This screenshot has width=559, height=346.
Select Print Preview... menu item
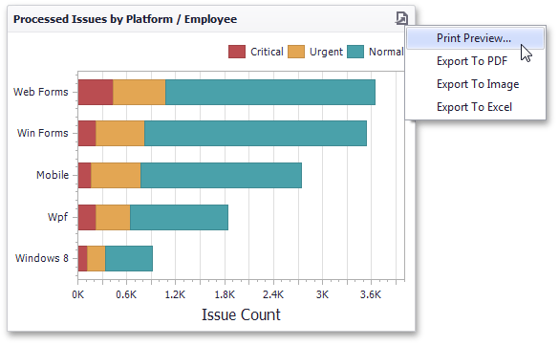[475, 38]
